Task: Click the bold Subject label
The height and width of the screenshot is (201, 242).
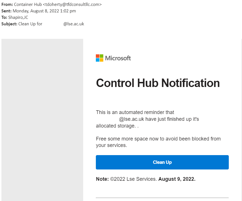Action: 9,24
